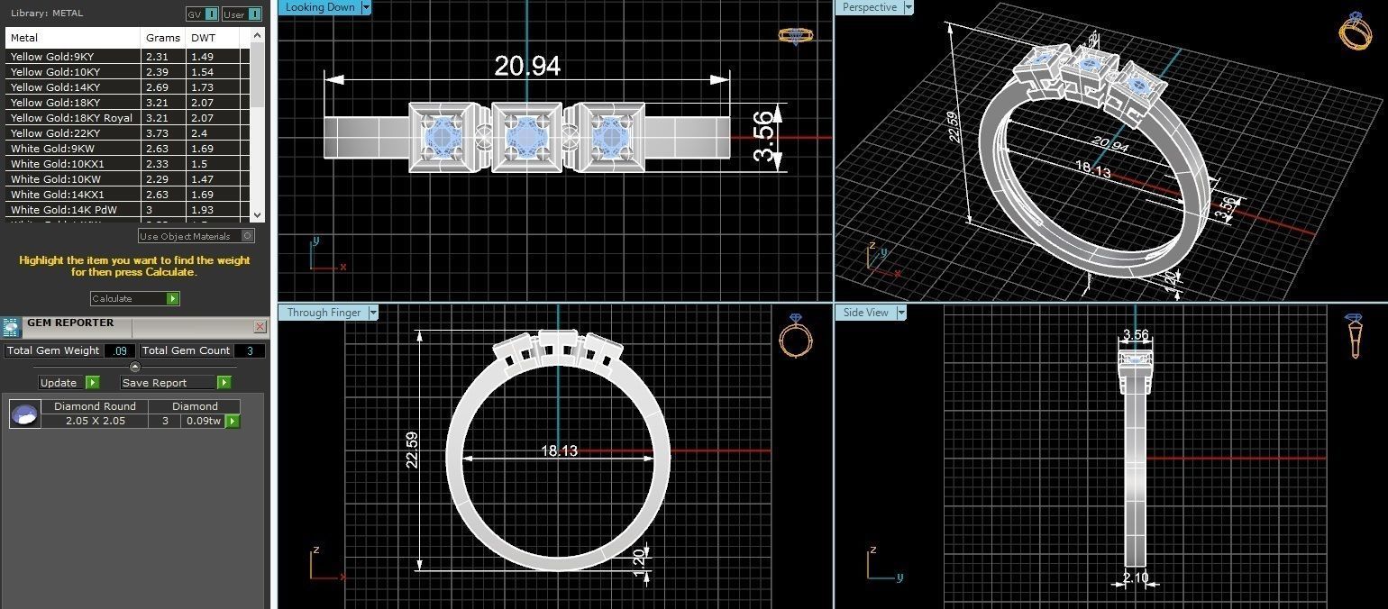Click the Total Gem Count value field
This screenshot has width=1388, height=609.
coord(250,351)
